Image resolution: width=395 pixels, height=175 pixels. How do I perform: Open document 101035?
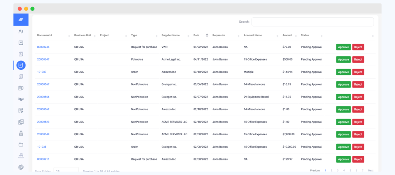tap(42, 146)
